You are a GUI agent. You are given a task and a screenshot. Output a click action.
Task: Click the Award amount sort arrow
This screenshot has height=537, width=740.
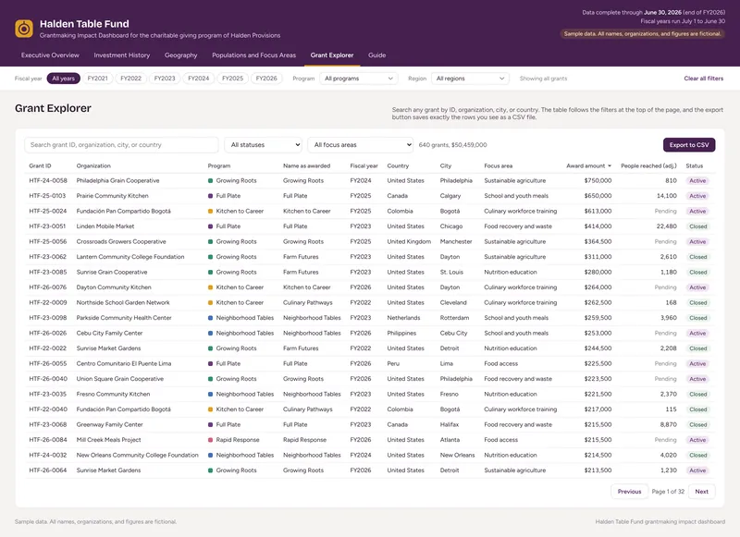coord(610,166)
